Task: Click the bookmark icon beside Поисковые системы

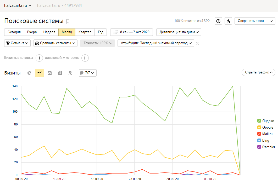Action: pos(68,21)
